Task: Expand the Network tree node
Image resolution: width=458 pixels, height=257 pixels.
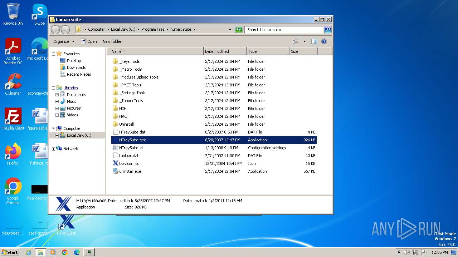Action: [53, 149]
